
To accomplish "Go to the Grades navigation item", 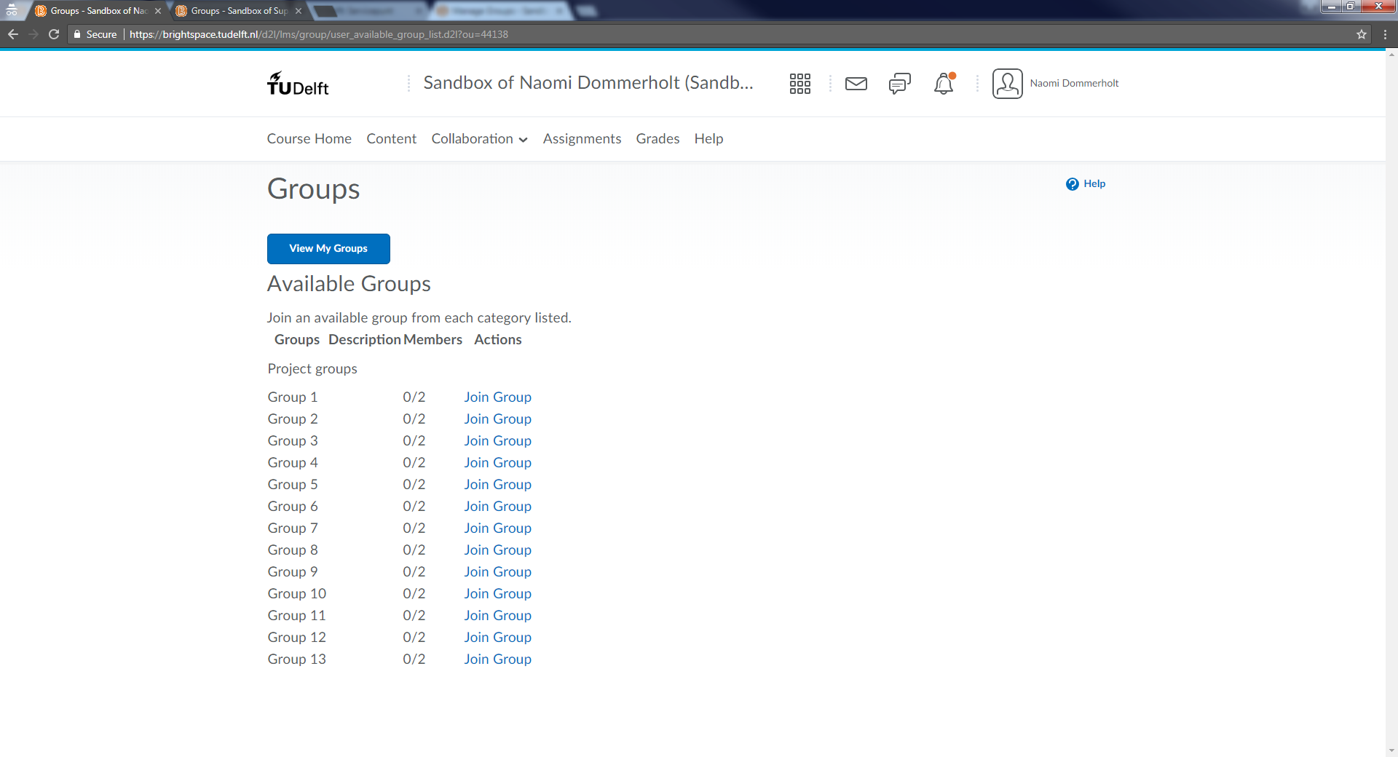I will point(657,139).
